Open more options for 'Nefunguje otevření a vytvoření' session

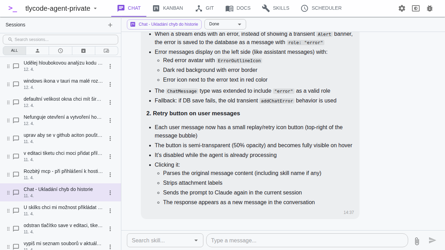click(x=110, y=120)
